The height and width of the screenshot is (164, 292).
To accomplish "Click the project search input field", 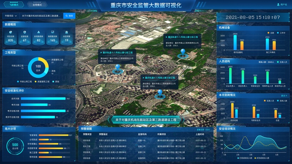I will click(41, 16).
